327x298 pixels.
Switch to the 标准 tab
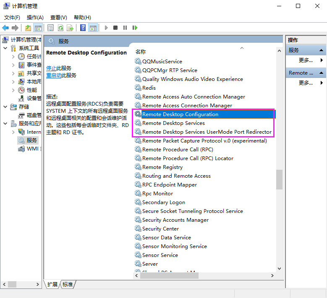68,284
